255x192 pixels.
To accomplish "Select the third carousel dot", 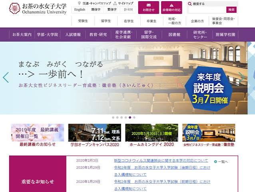I will [x=122, y=118].
